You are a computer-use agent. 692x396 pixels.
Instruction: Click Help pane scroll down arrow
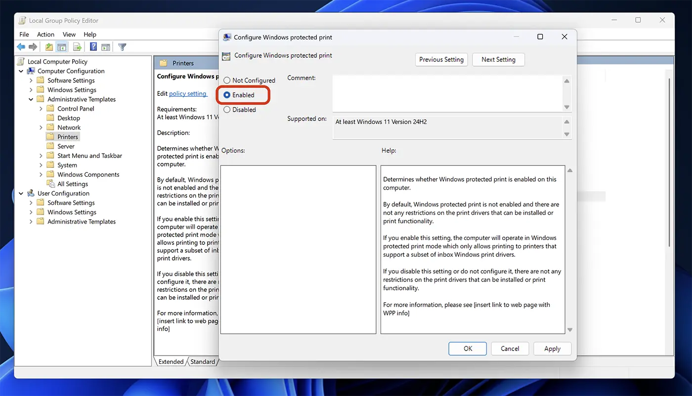[x=569, y=330]
